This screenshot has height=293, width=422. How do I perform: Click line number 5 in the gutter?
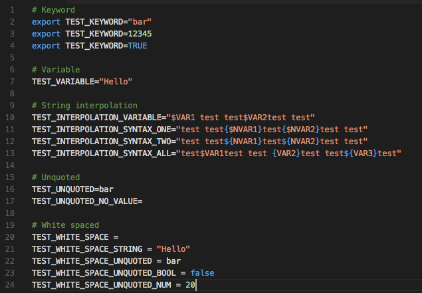(x=13, y=58)
